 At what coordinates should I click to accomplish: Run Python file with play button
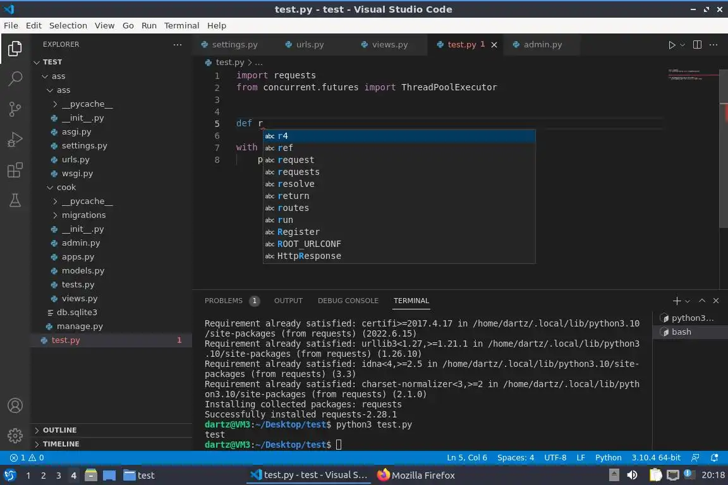click(671, 45)
